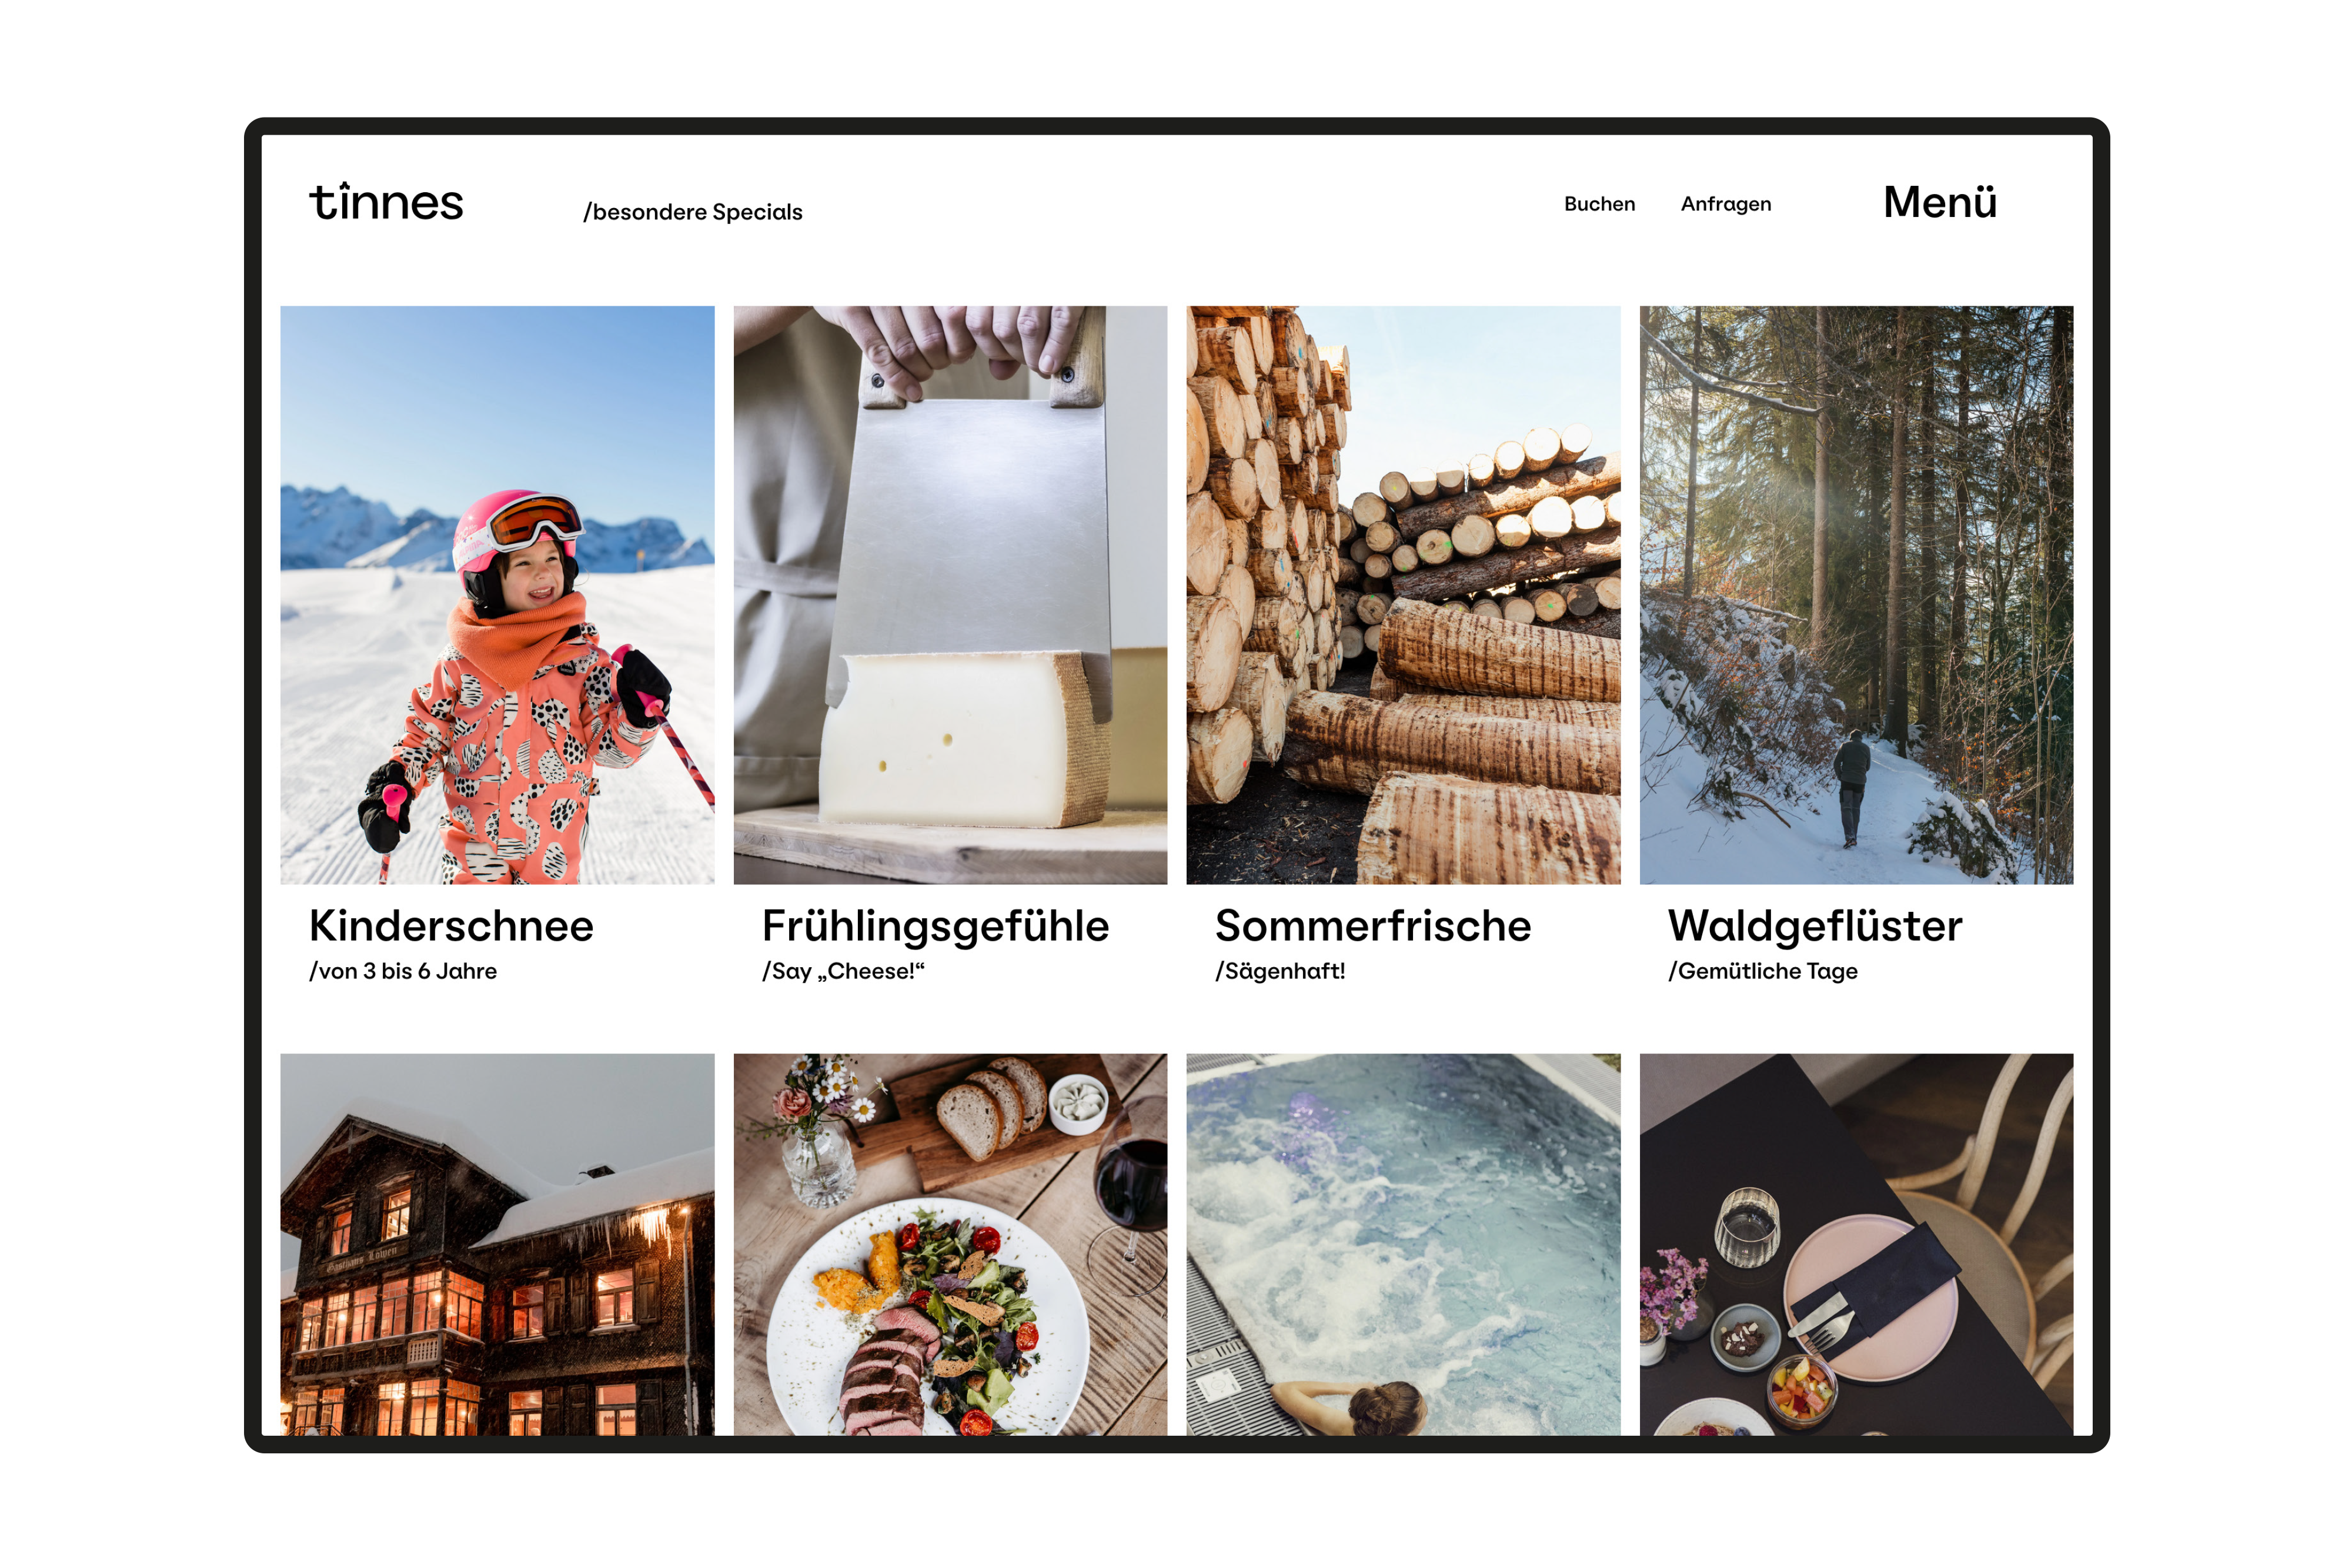Select the /besondere Specials breadcrumb

tap(693, 212)
